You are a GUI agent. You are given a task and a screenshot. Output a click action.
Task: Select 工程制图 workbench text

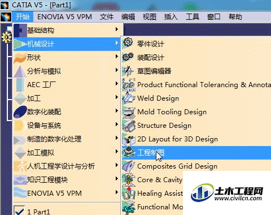[151, 153]
